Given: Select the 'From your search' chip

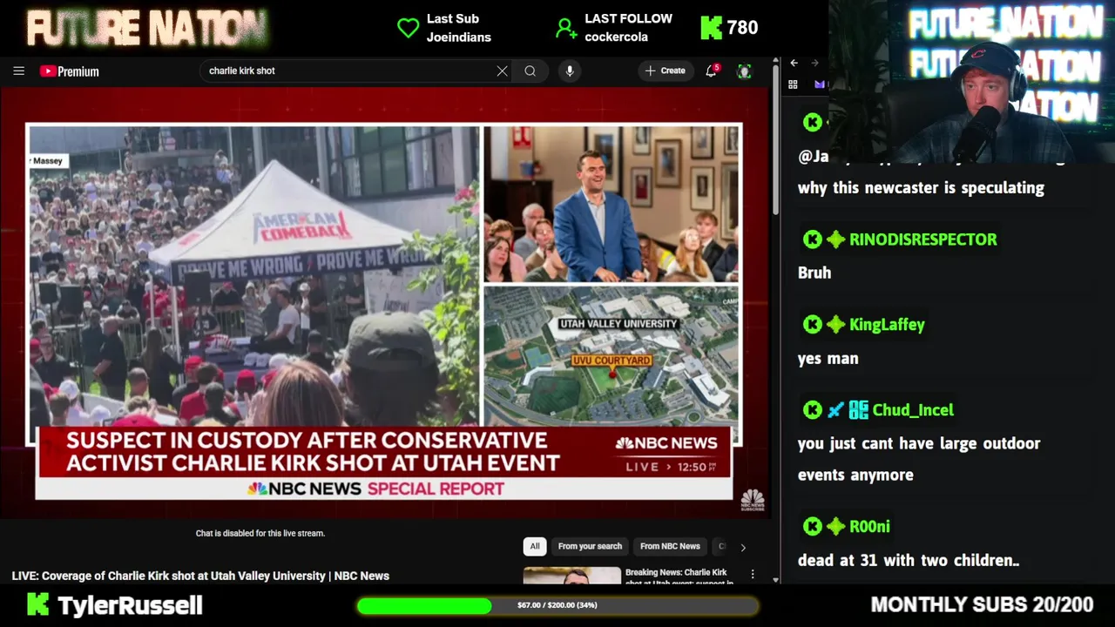Looking at the screenshot, I should pyautogui.click(x=590, y=546).
